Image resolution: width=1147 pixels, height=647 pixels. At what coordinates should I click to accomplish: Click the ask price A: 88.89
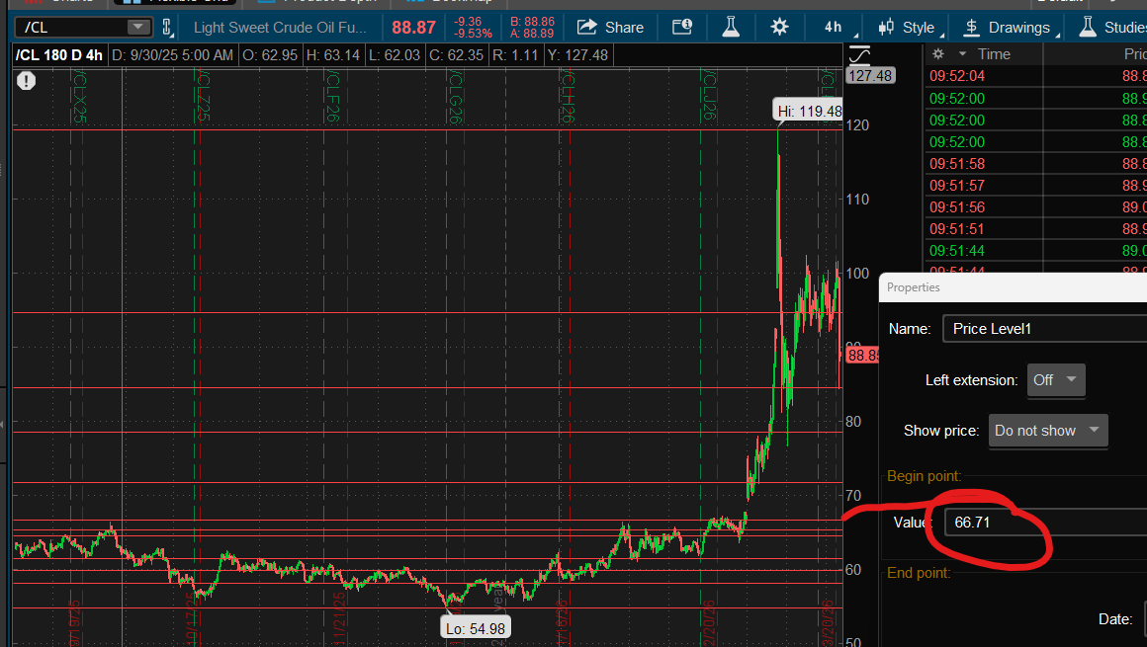(x=532, y=34)
